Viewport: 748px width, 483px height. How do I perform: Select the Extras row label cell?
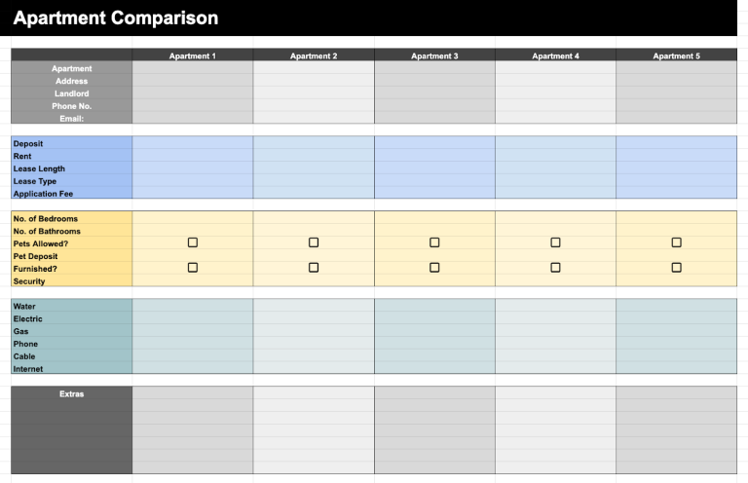tap(71, 394)
